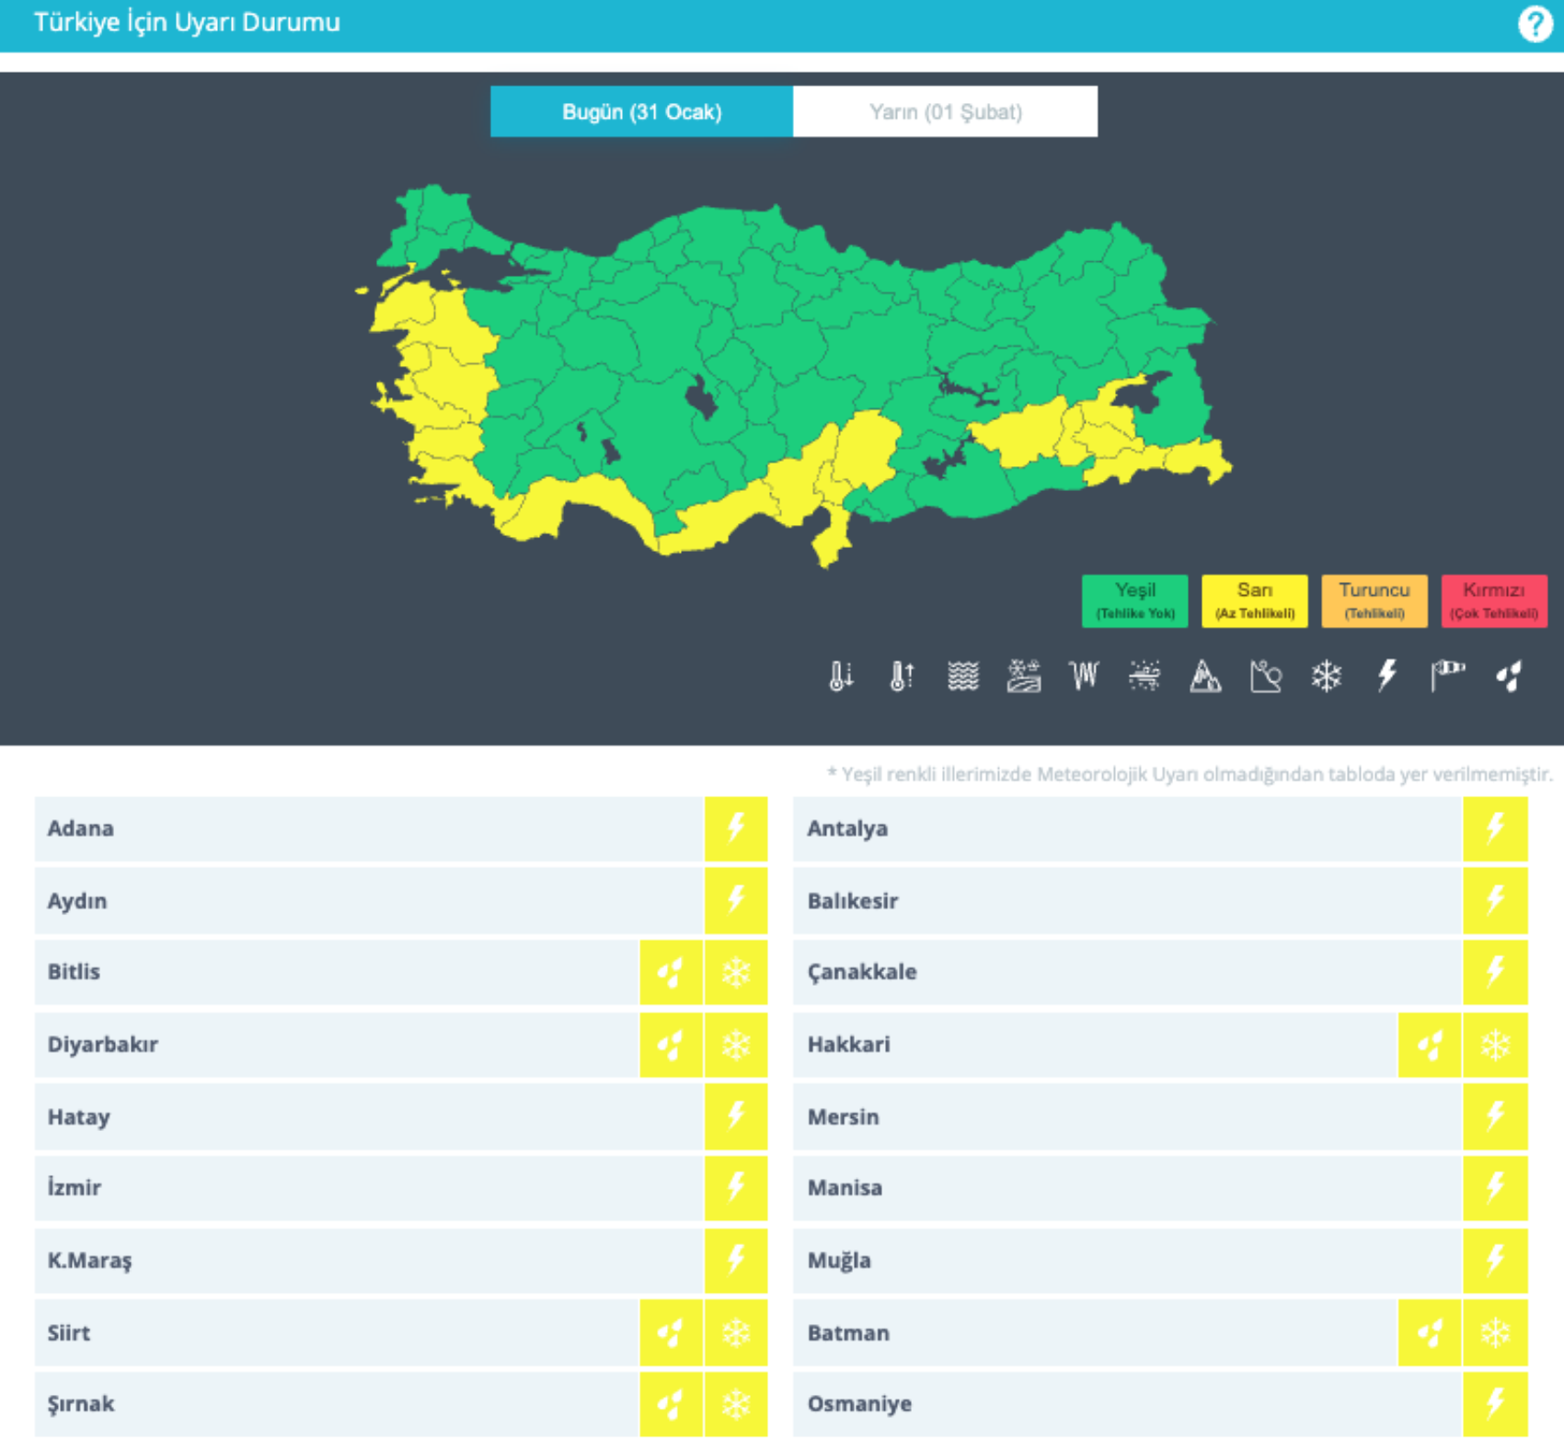Click the Antalya province row
The width and height of the screenshot is (1564, 1451).
[1127, 828]
